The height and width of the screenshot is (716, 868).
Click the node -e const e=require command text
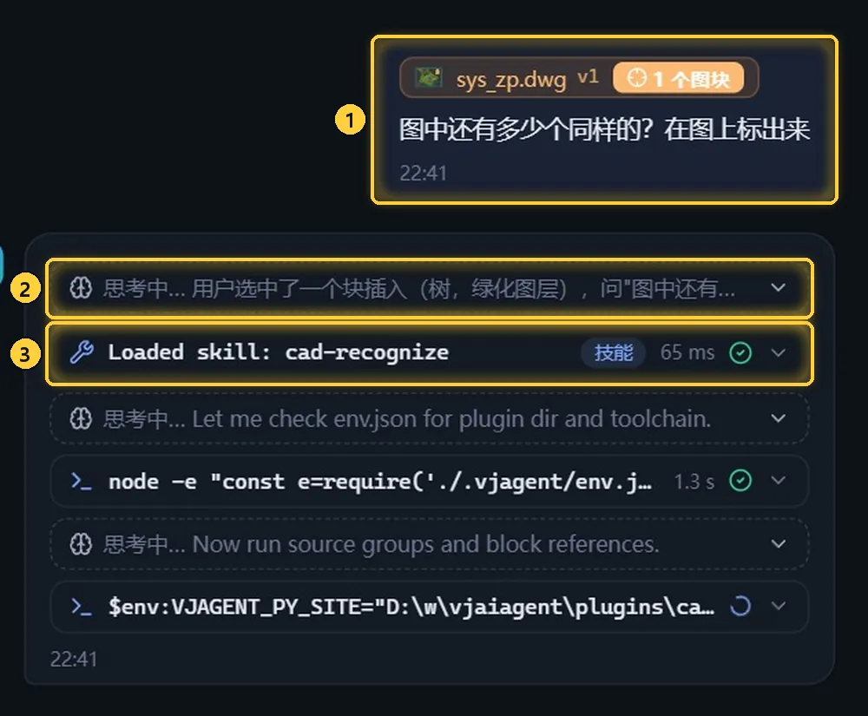point(380,482)
